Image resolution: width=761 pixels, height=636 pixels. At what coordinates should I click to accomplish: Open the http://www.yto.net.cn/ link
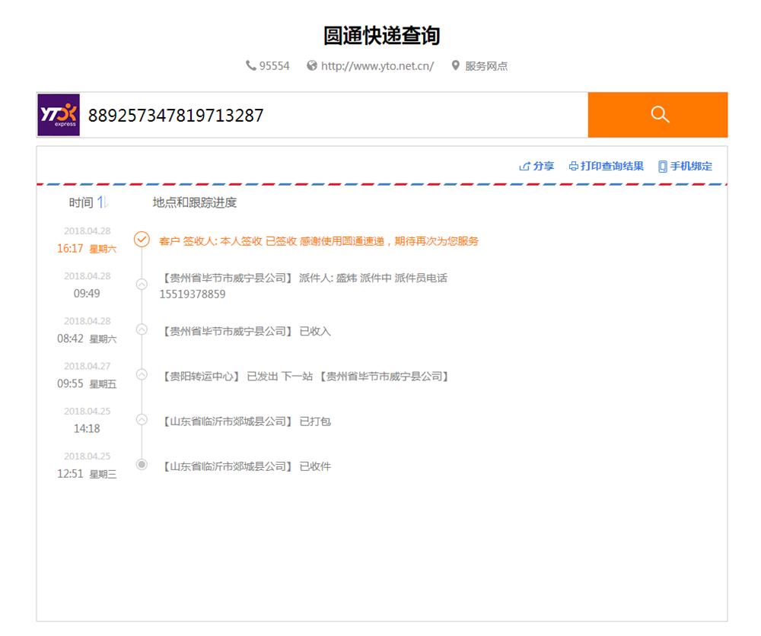(x=377, y=66)
